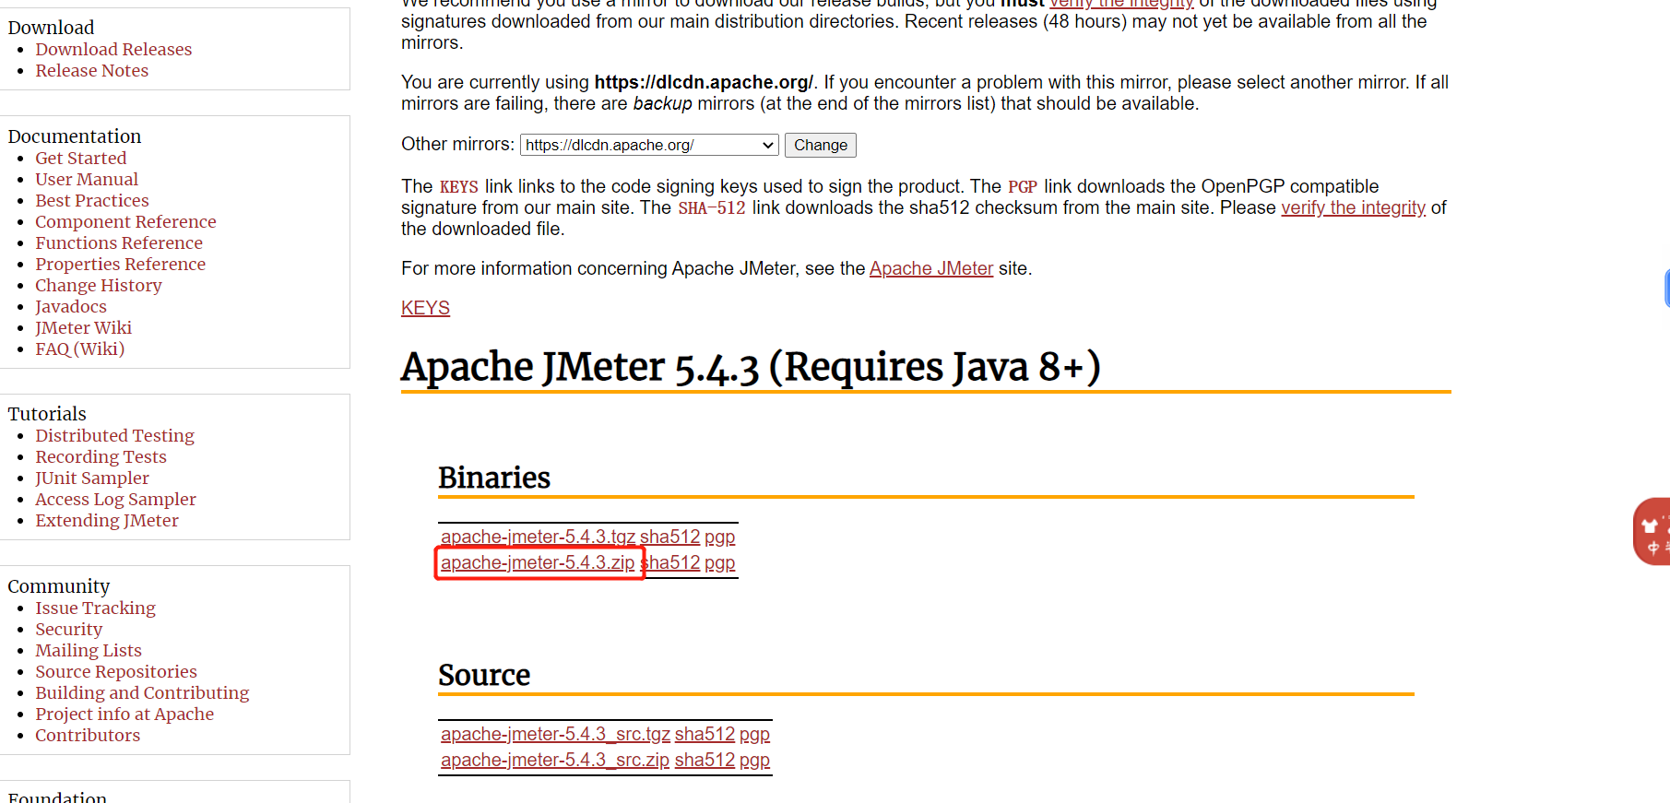The width and height of the screenshot is (1670, 803).
Task: View the Change History page
Action: click(x=99, y=285)
